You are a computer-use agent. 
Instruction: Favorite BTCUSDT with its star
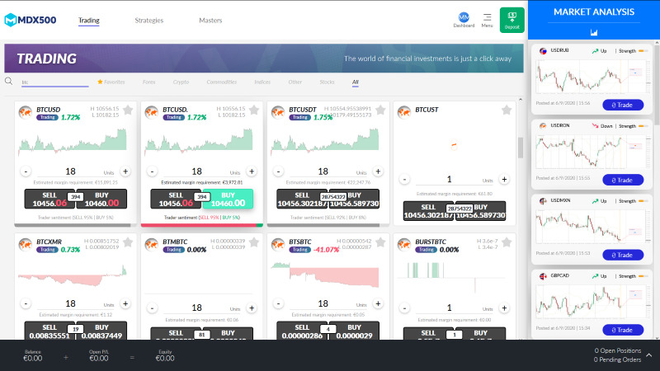tap(380, 110)
